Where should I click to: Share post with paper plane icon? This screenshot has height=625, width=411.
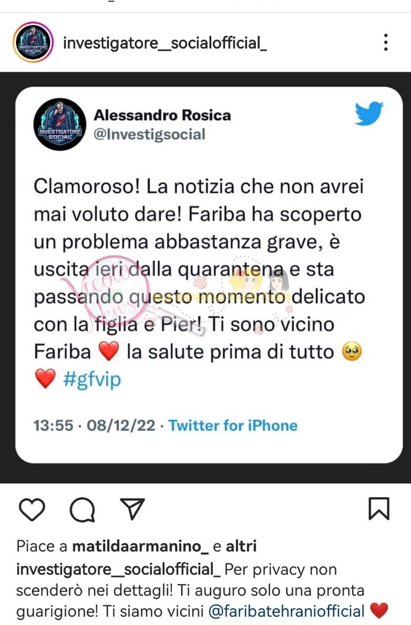[132, 509]
